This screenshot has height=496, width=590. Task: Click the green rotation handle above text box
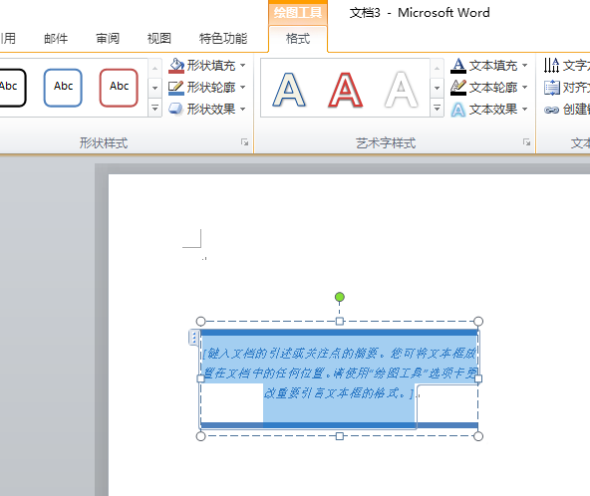(340, 297)
